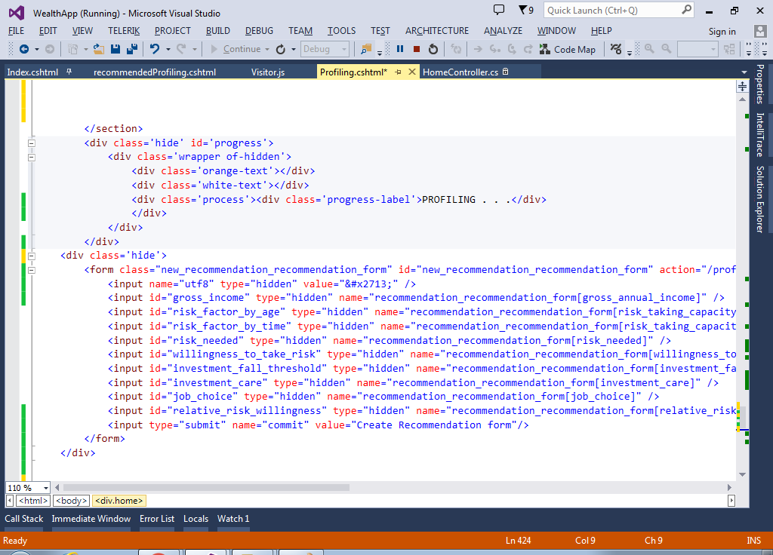
Task: Stop debugging with the red square
Action: coord(417,49)
